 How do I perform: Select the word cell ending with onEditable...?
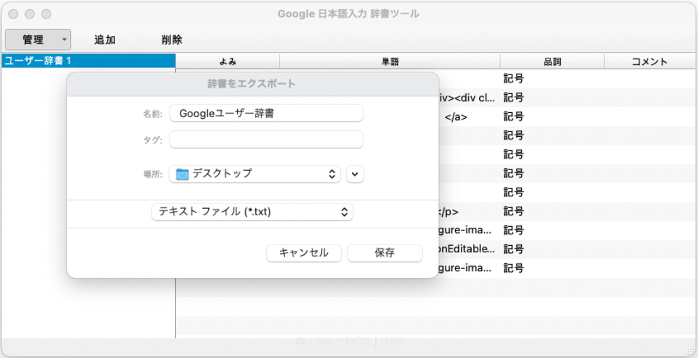(469, 249)
